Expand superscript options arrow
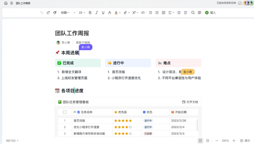The image size is (254, 144). [137, 13]
